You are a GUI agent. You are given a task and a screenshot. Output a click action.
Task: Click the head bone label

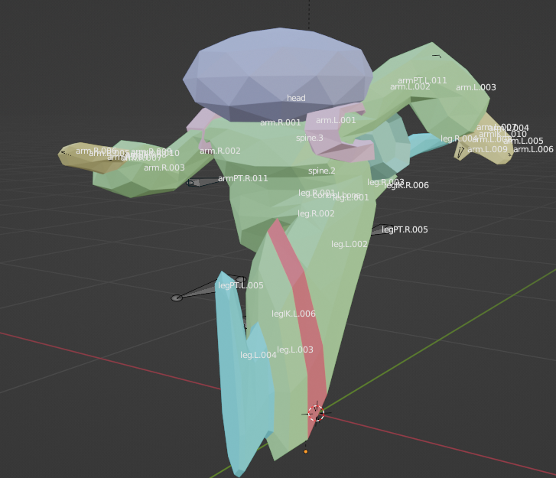[296, 98]
